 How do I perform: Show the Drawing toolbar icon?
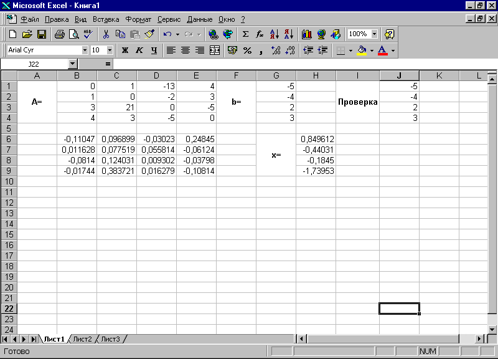pyautogui.click(x=336, y=34)
